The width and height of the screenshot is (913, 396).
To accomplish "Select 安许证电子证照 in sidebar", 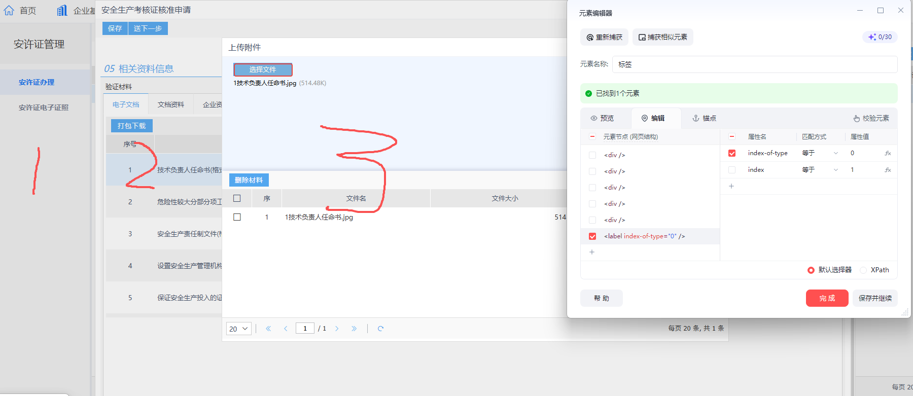I will pyautogui.click(x=44, y=107).
